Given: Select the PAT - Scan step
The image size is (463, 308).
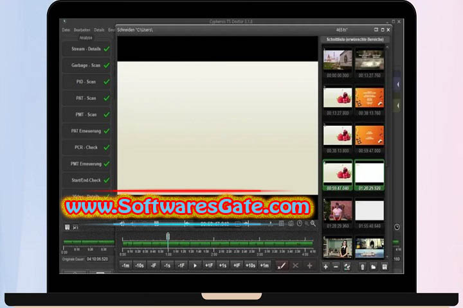Looking at the screenshot, I should coord(87,98).
